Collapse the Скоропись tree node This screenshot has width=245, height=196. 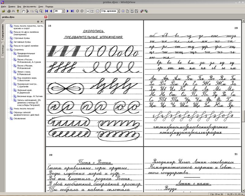(8, 49)
